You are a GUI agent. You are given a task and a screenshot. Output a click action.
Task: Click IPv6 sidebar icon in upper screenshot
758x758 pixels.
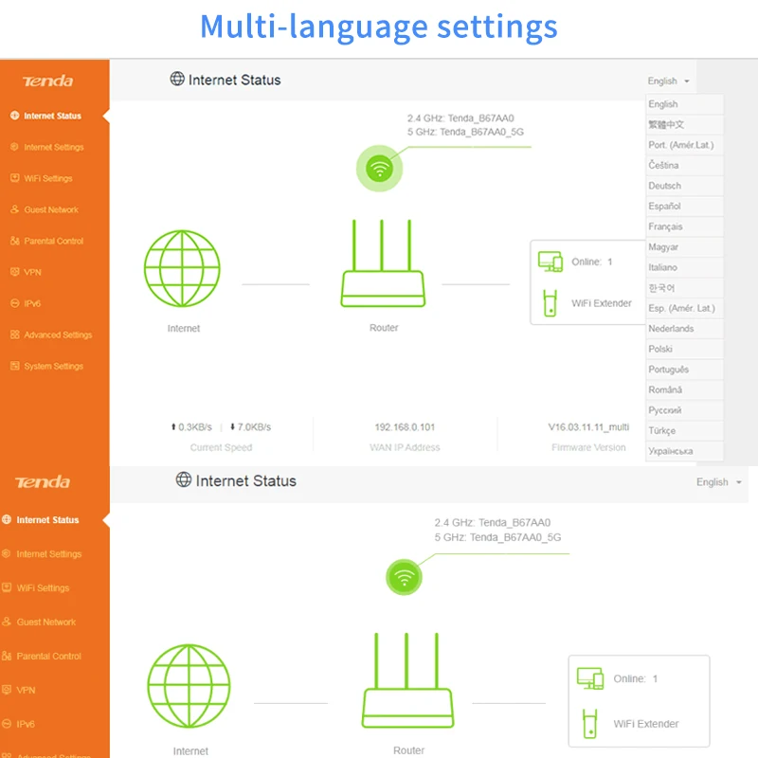click(x=14, y=303)
